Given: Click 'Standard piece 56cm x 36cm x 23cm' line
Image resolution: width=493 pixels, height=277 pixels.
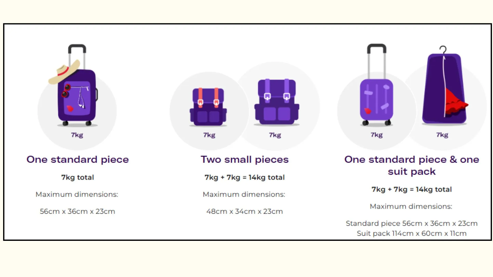Looking at the screenshot, I should pyautogui.click(x=412, y=223).
